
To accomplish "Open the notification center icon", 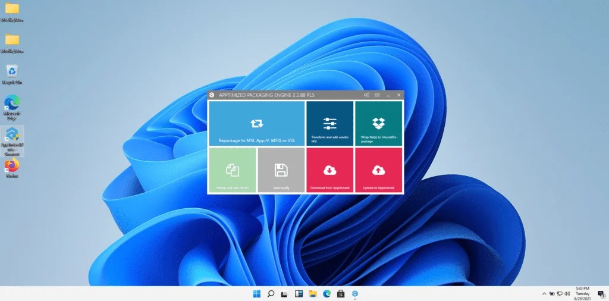I will pyautogui.click(x=601, y=294).
